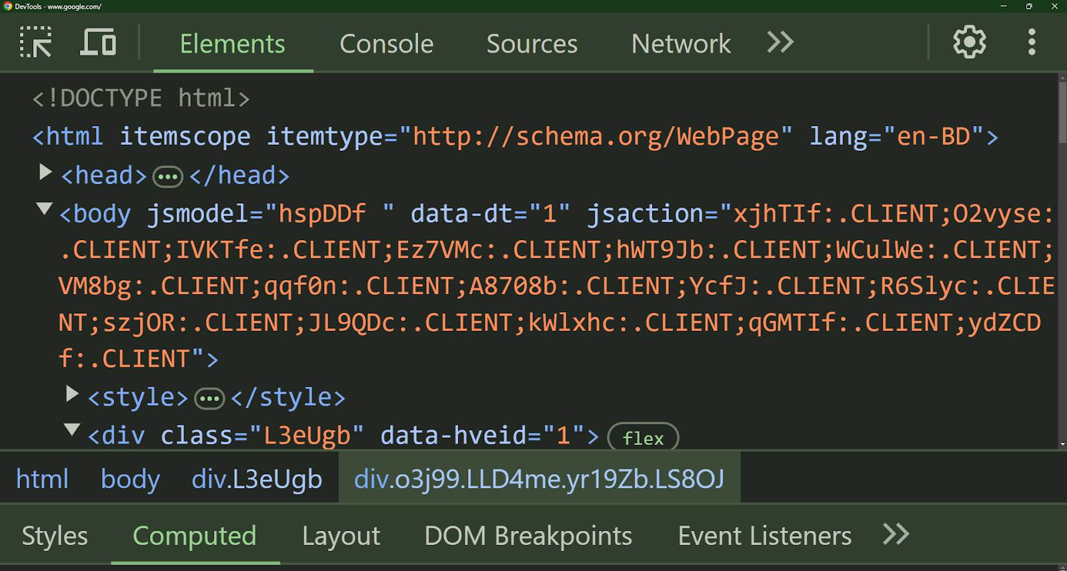1067x571 pixels.
Task: Open the Network tab
Action: [681, 44]
